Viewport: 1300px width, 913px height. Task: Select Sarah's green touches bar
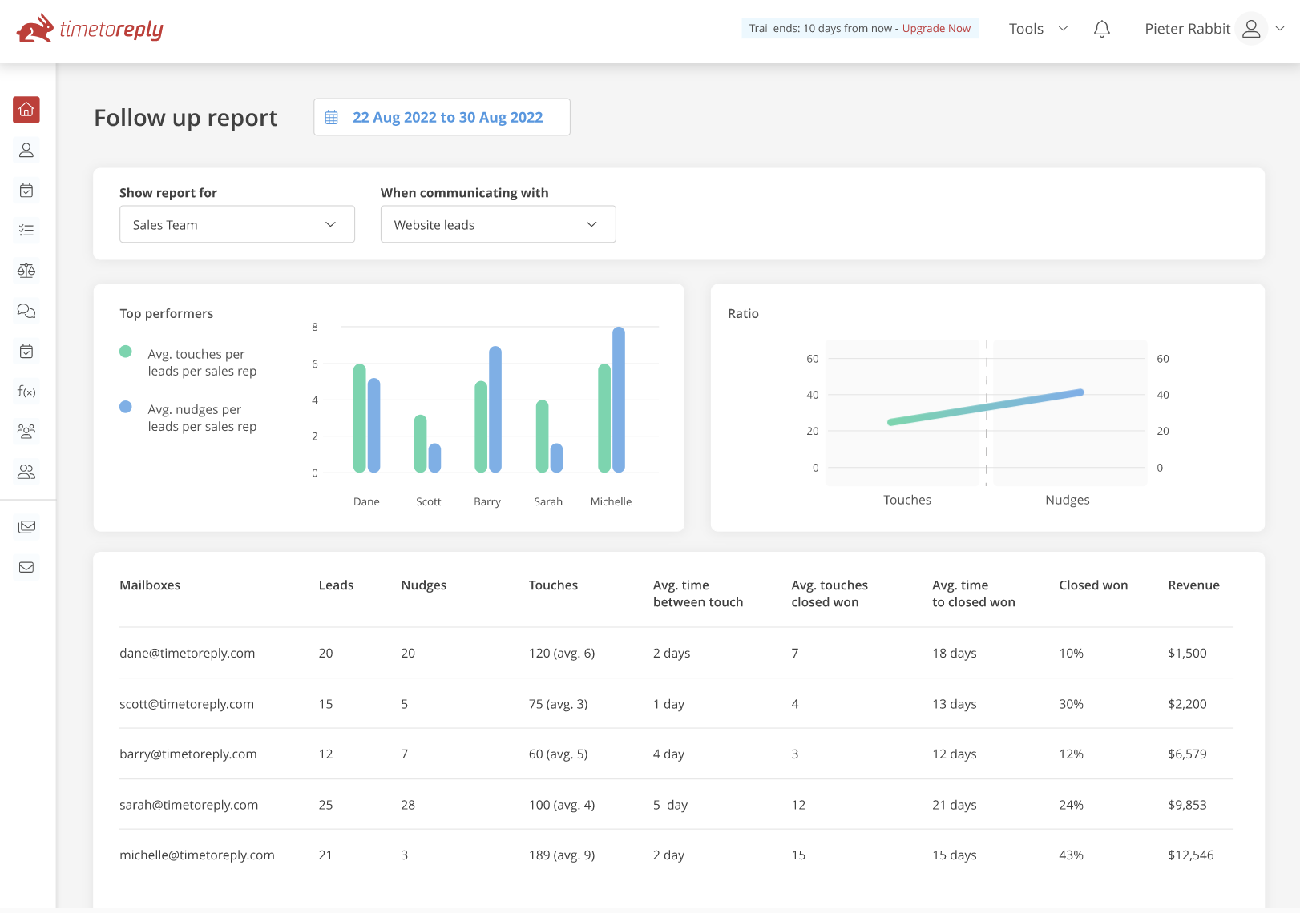(543, 436)
